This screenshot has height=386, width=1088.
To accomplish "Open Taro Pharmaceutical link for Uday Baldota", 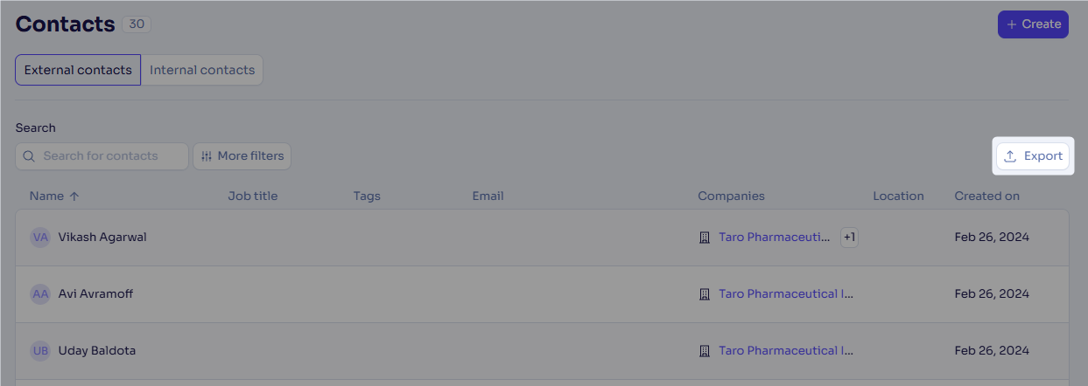I will [x=786, y=351].
